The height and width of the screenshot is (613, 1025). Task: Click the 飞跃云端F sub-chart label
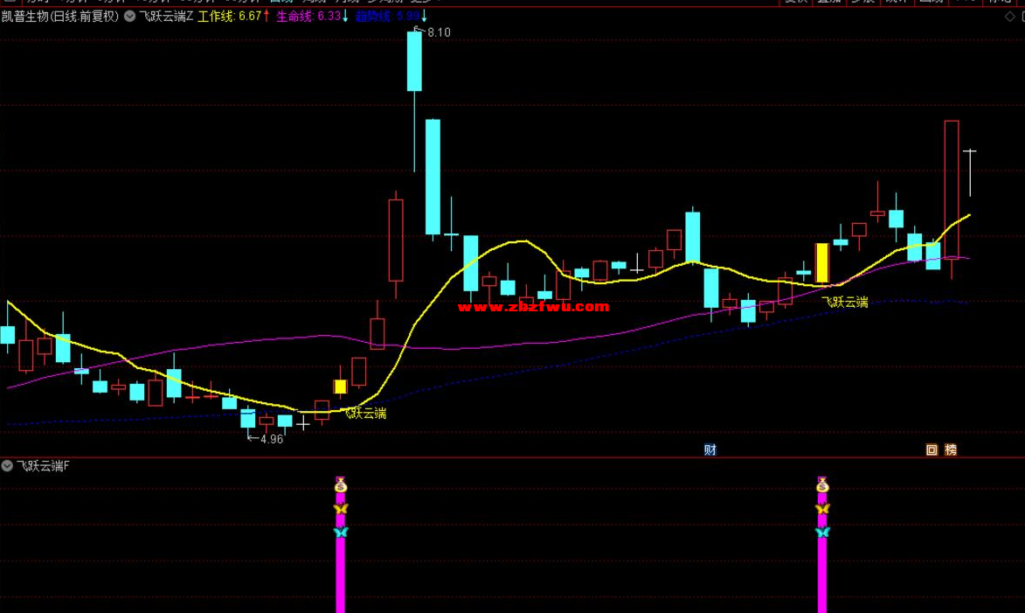tap(43, 466)
